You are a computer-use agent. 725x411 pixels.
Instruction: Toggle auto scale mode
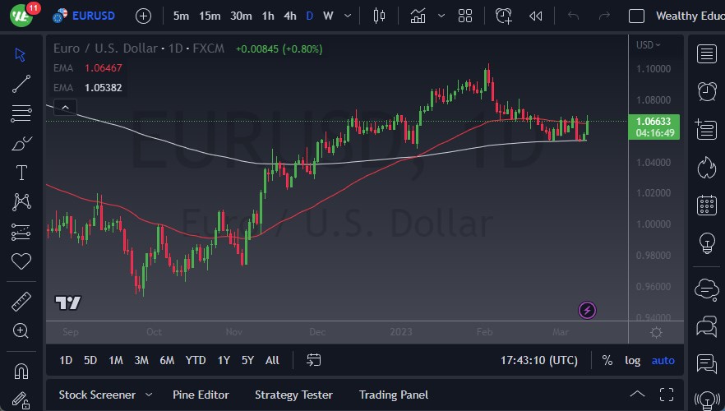[x=663, y=360]
